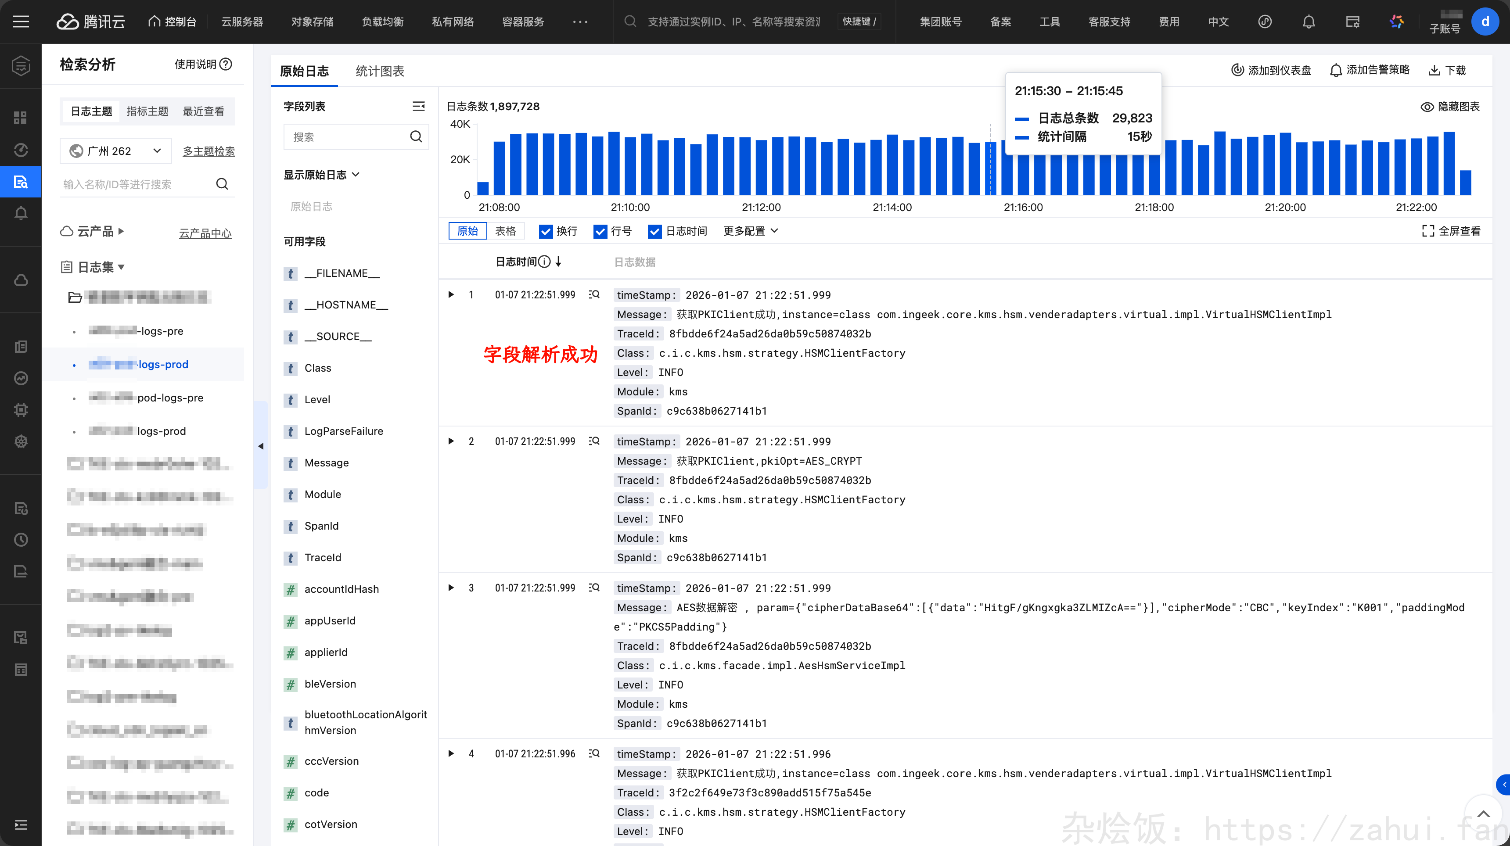Click the magnifier icon in field search box

point(416,136)
